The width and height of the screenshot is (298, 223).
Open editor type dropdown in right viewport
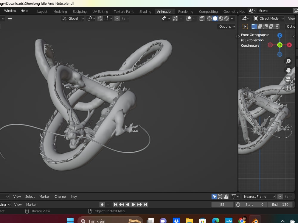click(x=246, y=18)
